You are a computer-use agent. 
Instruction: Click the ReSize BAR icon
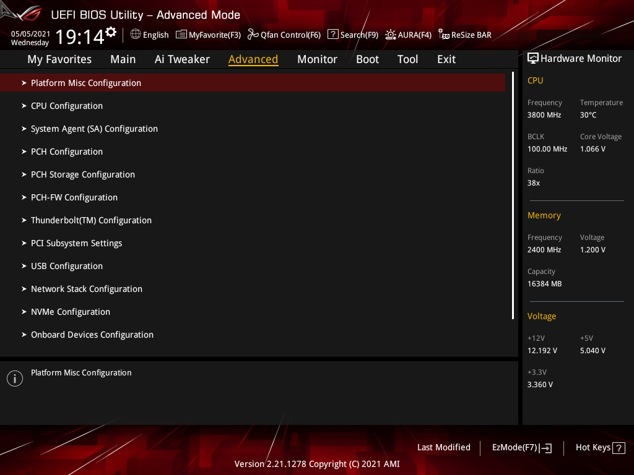coord(443,35)
